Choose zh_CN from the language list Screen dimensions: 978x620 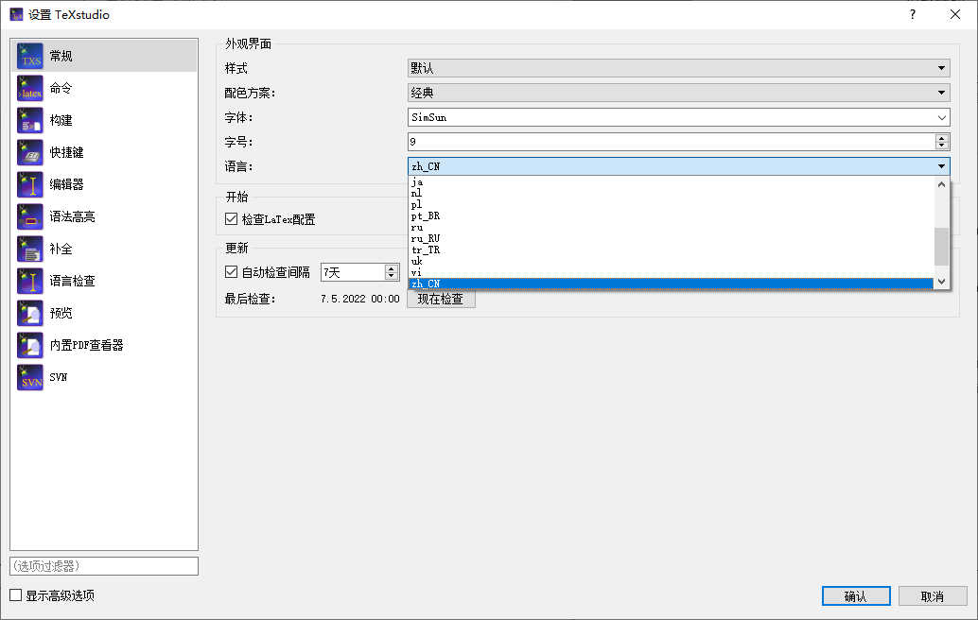click(473, 284)
